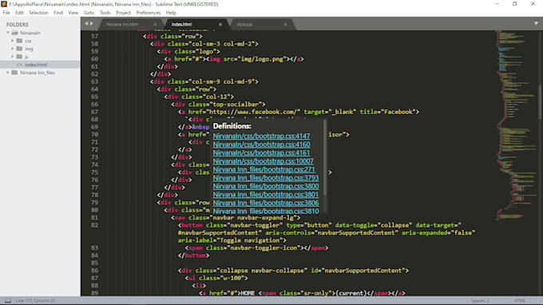Screen dimensions: 543x305
Task: Open the Edit menu
Action: 19,13
